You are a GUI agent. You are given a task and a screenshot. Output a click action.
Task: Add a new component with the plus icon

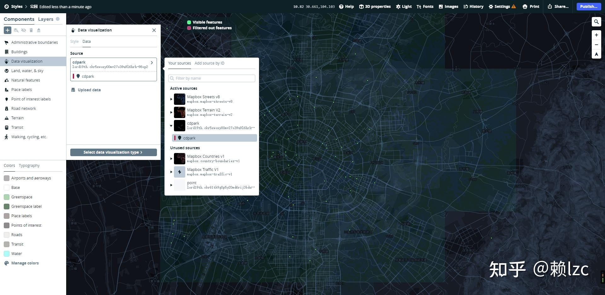7,30
